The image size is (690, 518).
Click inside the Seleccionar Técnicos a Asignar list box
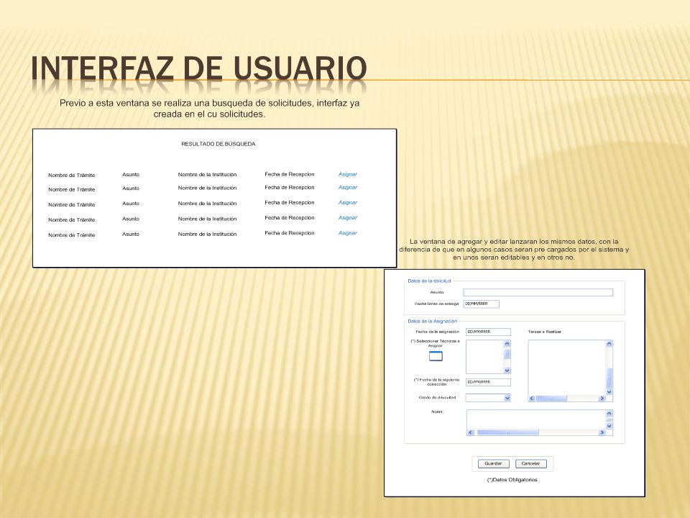484,357
